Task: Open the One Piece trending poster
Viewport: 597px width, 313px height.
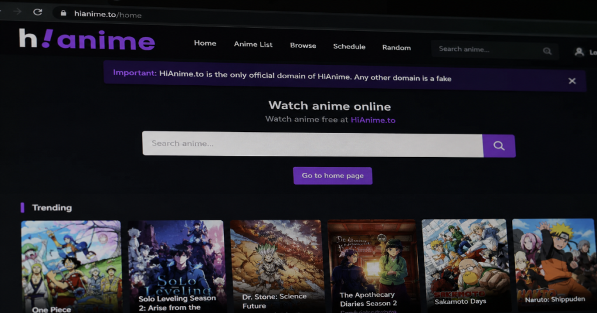Action: coord(71,266)
